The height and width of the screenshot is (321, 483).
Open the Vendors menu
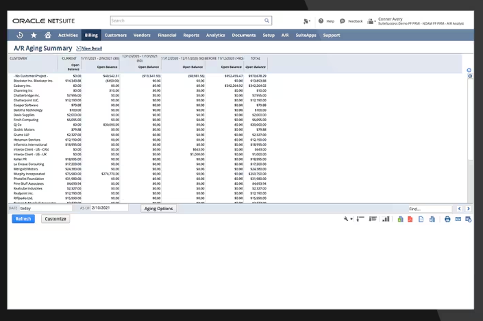click(142, 35)
